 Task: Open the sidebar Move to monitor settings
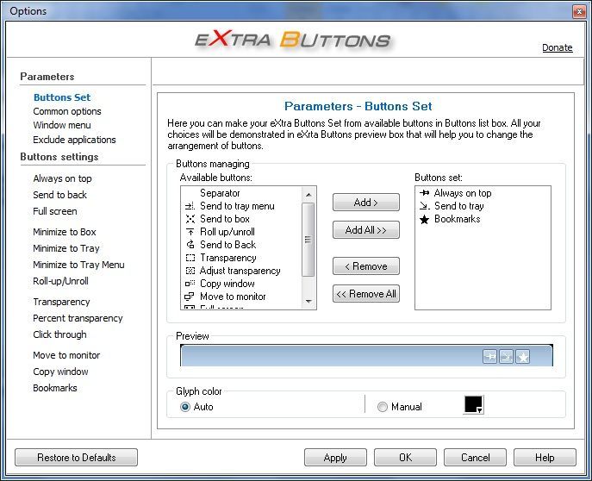[66, 355]
